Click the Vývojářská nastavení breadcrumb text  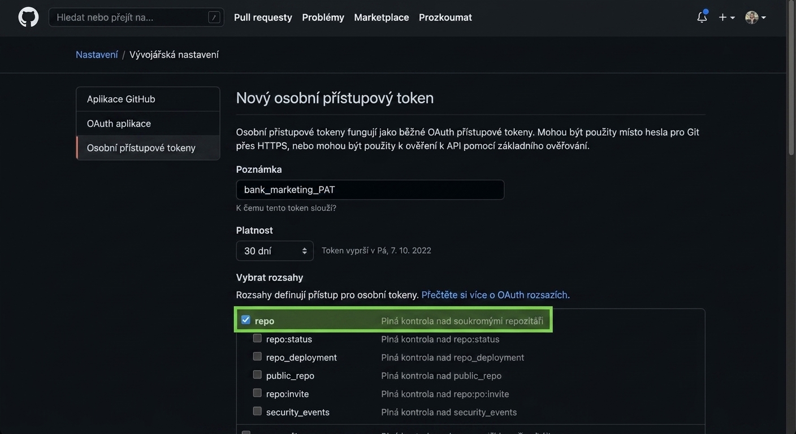[x=174, y=54]
